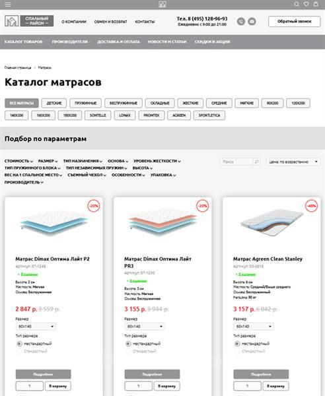Open the hamburger menu icon
This screenshot has height=396, width=325.
coord(8,5)
